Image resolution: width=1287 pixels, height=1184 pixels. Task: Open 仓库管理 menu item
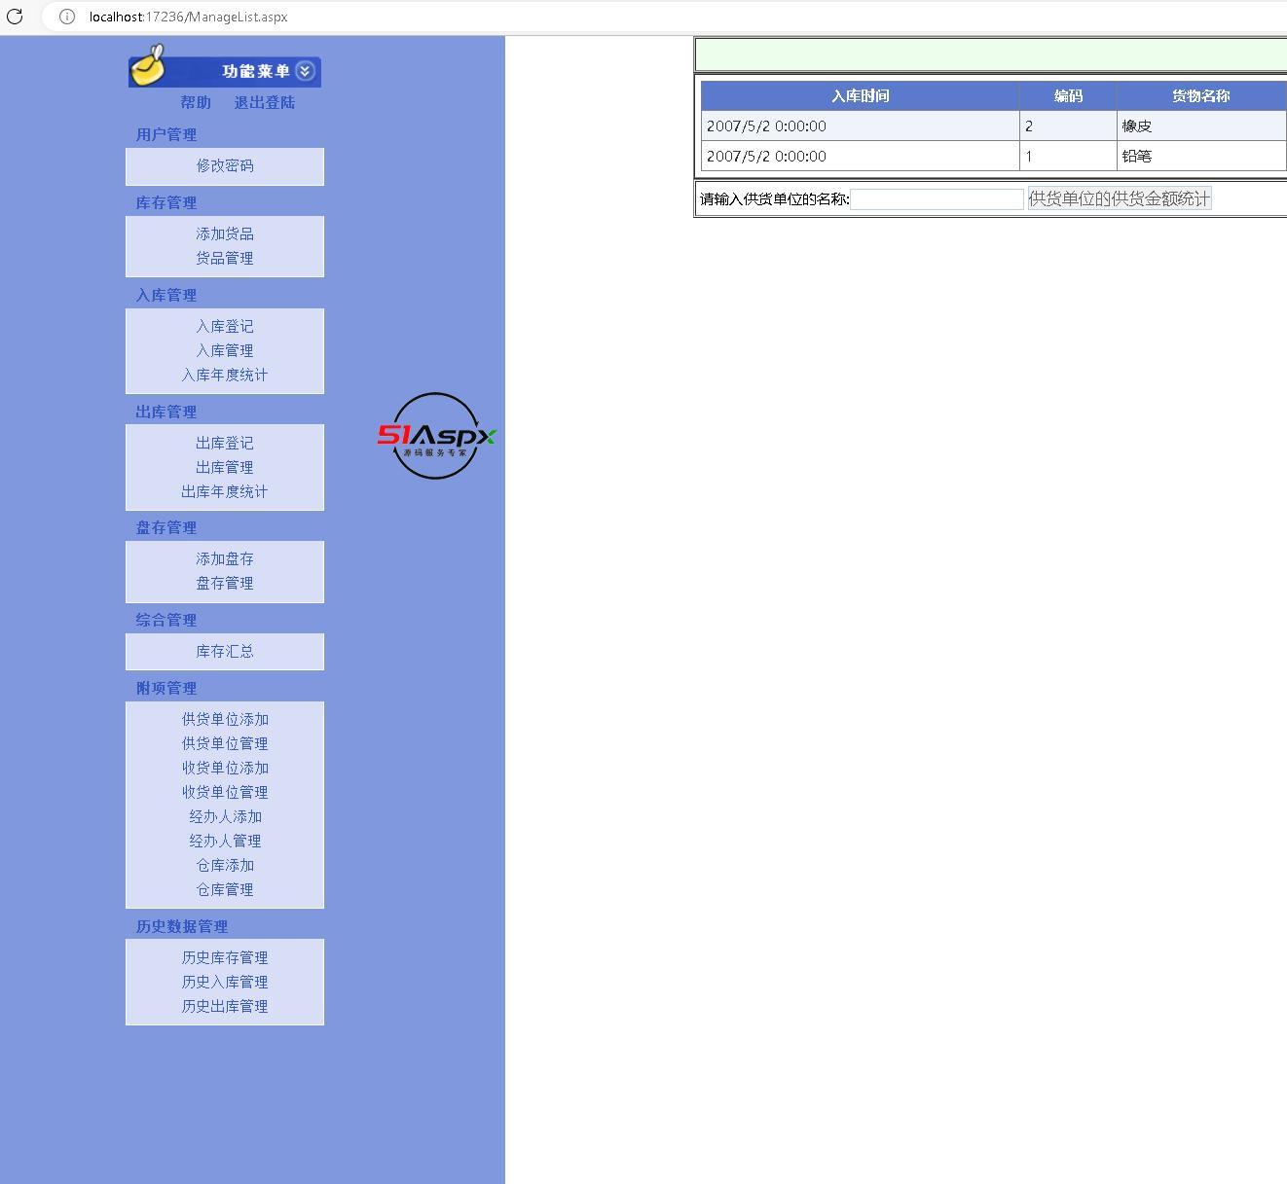[225, 889]
